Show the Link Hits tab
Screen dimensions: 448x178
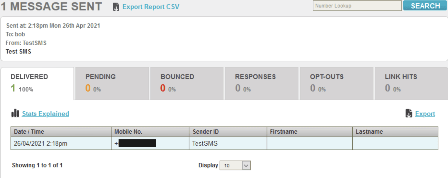411,83
